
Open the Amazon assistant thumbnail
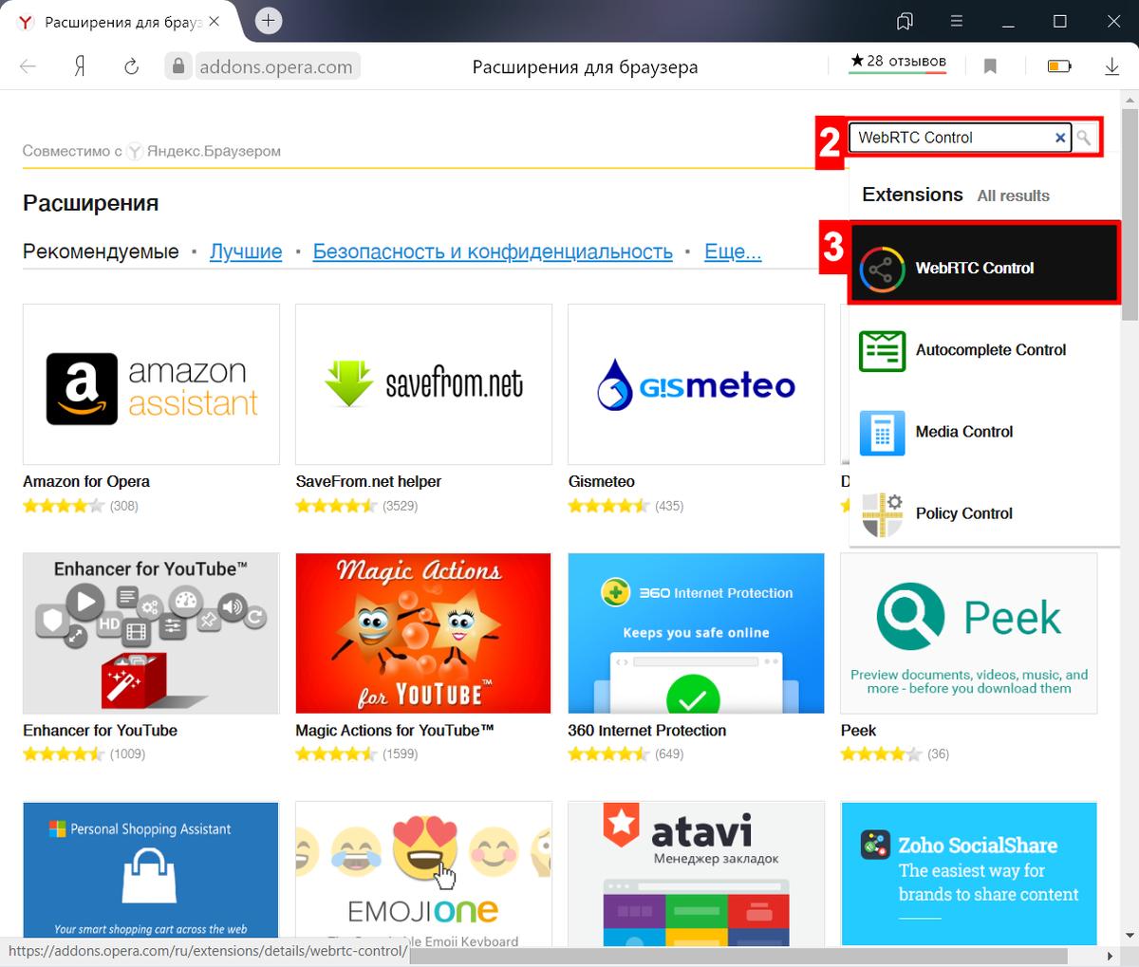(x=151, y=384)
